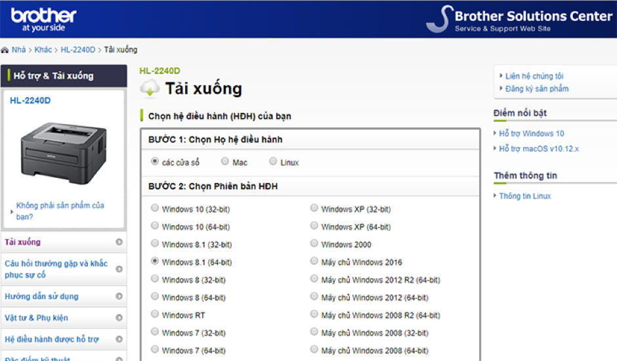The width and height of the screenshot is (617, 361).
Task: Click the arrow icon beside Câu hỏi thường gặp
Action: (x=119, y=269)
